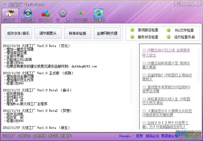Click 金牌网吧代理 button
Viewport: 203px width, 141px height.
tap(107, 33)
